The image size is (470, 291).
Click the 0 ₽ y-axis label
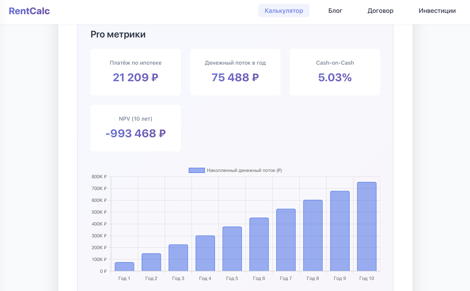[x=103, y=271]
